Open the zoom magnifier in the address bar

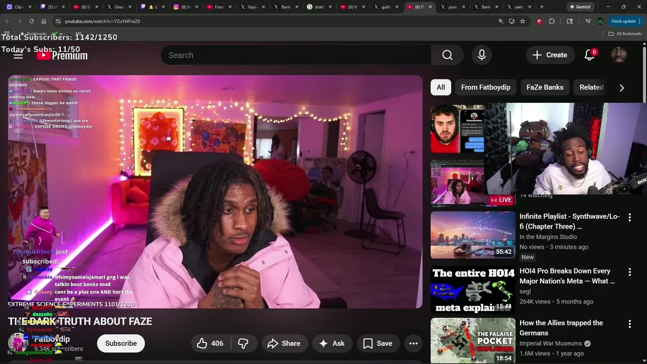pyautogui.click(x=501, y=21)
